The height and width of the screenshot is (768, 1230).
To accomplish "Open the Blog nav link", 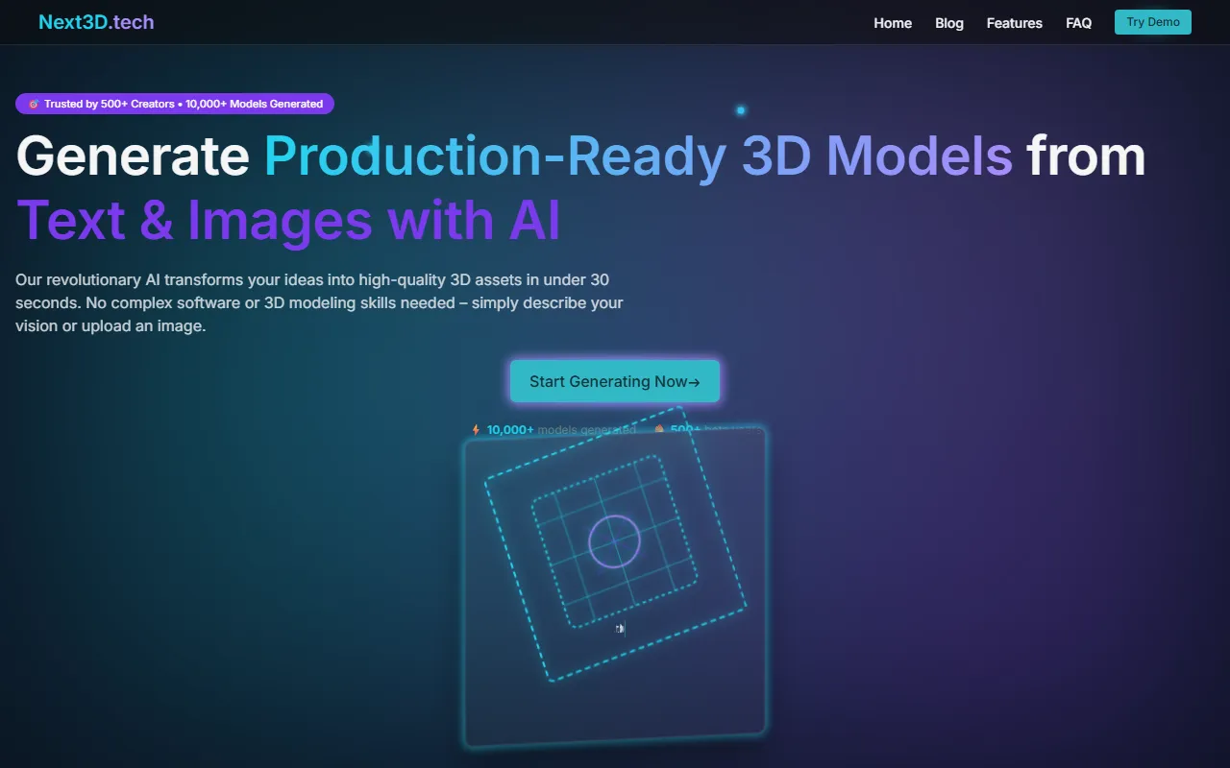I will tap(948, 23).
